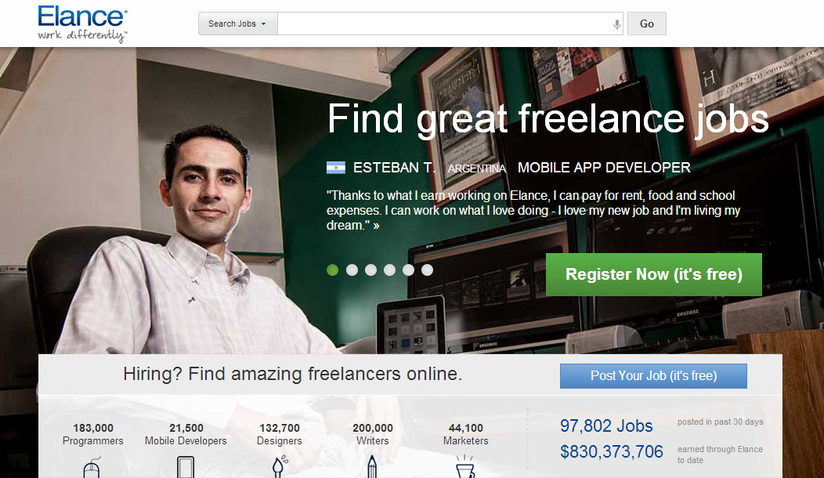
Task: Select the first green carousel dot
Action: point(333,270)
